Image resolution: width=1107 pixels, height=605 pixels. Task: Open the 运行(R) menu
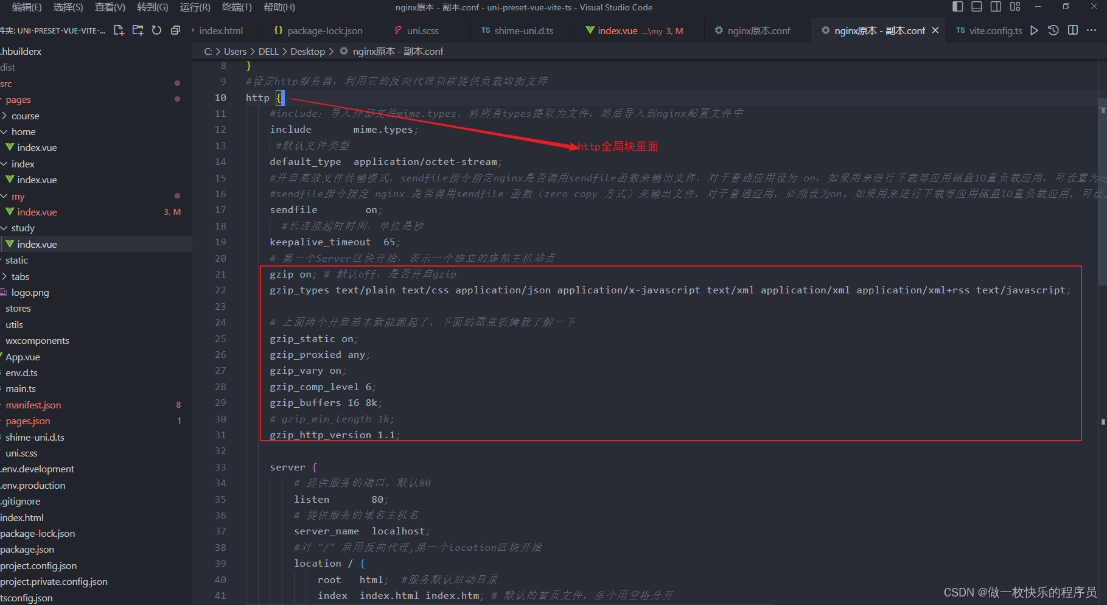[195, 7]
